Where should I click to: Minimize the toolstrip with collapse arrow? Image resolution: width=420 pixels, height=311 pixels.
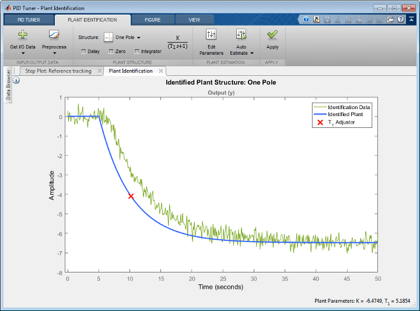[411, 19]
